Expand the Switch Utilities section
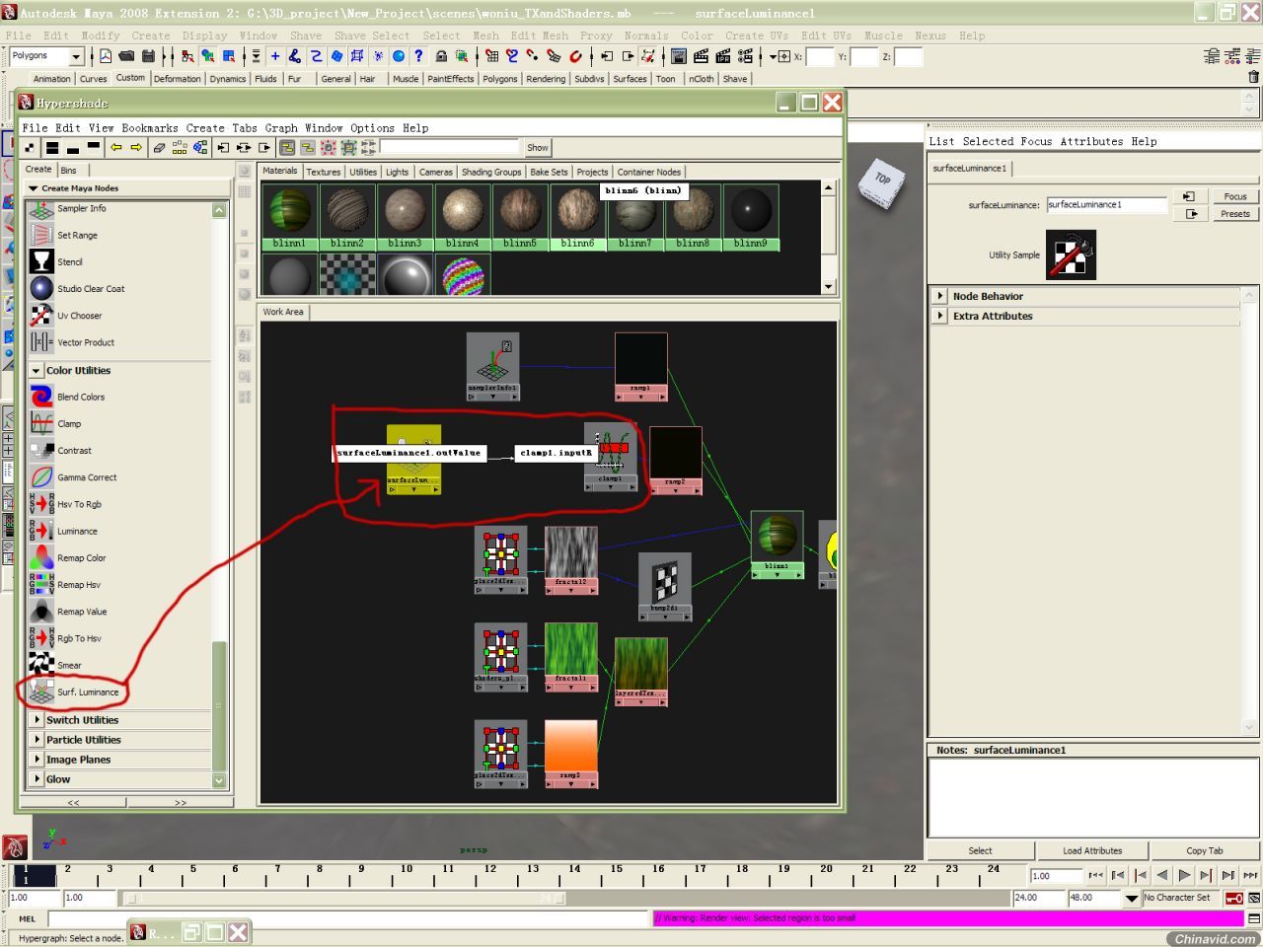The image size is (1263, 947). [37, 720]
